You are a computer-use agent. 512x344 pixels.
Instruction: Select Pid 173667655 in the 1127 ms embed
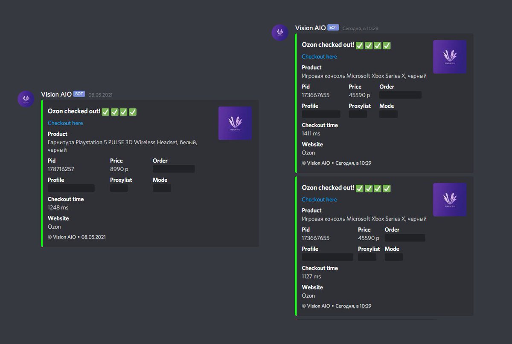coord(316,238)
